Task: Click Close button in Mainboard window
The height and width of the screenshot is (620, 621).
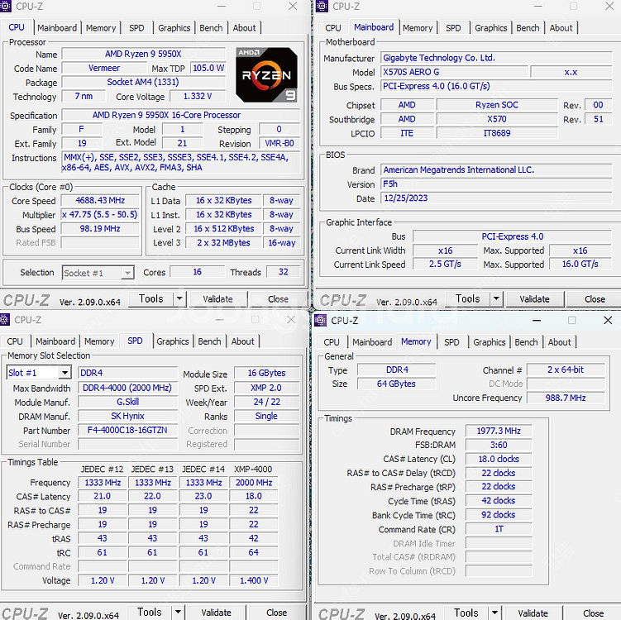Action: 595,299
